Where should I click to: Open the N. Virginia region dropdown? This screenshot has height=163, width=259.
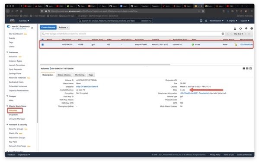pyautogui.click(x=232, y=21)
